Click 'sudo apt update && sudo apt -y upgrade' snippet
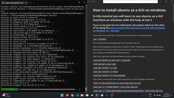This screenshot has height=98, width=174. coord(112,60)
